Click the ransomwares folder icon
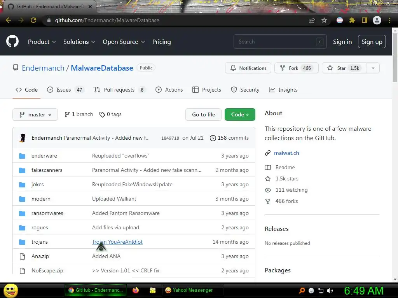The width and height of the screenshot is (398, 298). (x=22, y=213)
